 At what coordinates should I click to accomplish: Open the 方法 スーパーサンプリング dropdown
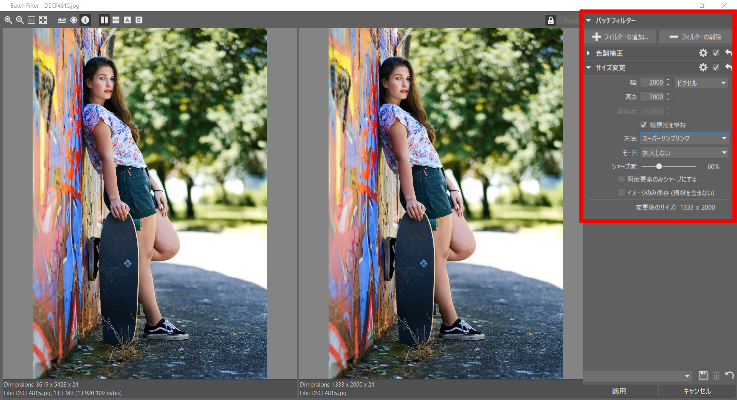click(684, 138)
